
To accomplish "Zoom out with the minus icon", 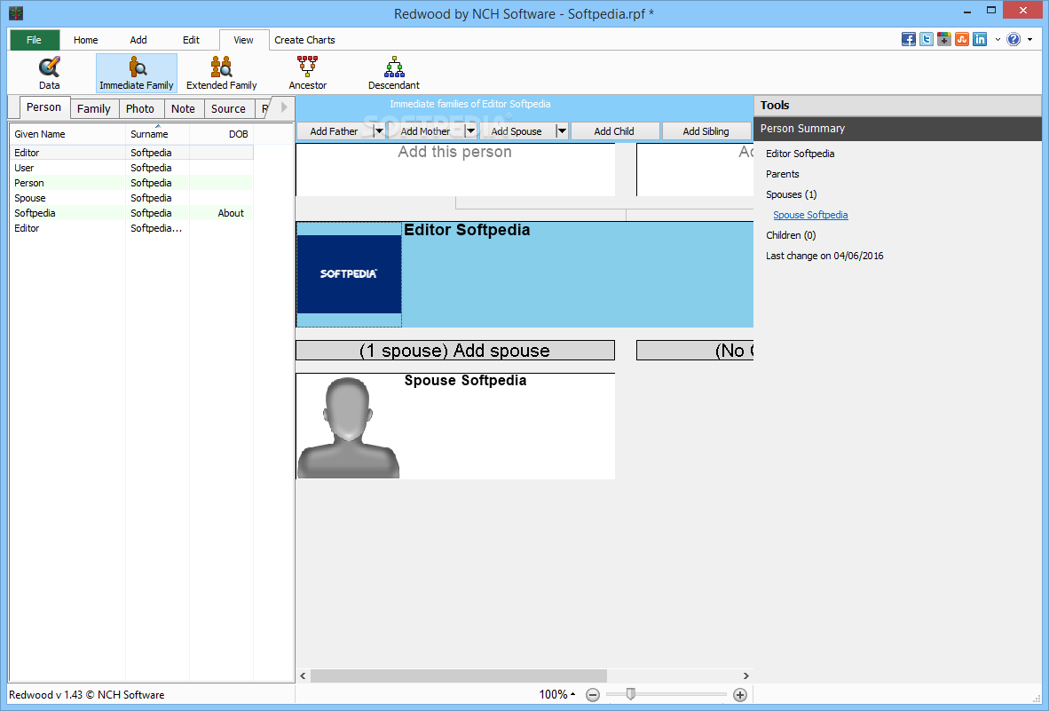I will [593, 695].
